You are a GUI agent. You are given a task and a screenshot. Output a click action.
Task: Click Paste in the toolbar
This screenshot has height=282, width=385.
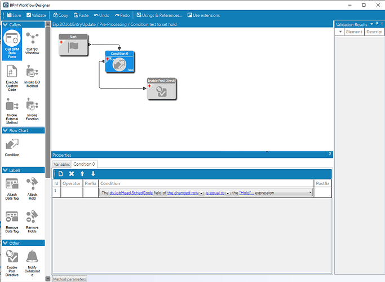[x=81, y=15]
